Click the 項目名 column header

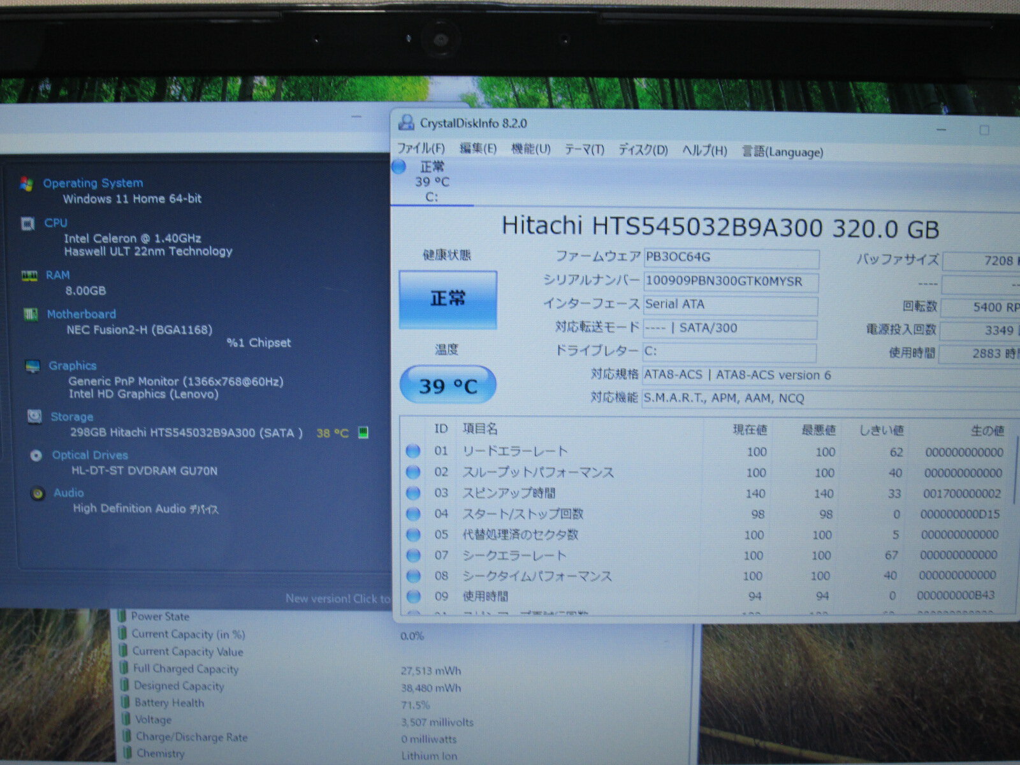click(x=480, y=429)
